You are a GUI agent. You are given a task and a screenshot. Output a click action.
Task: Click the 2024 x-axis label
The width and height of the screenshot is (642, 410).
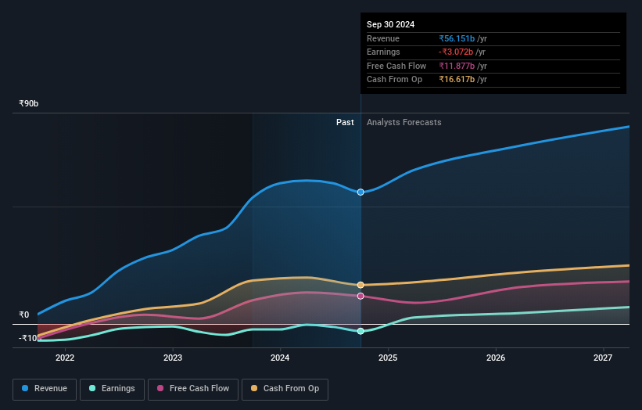coord(280,358)
